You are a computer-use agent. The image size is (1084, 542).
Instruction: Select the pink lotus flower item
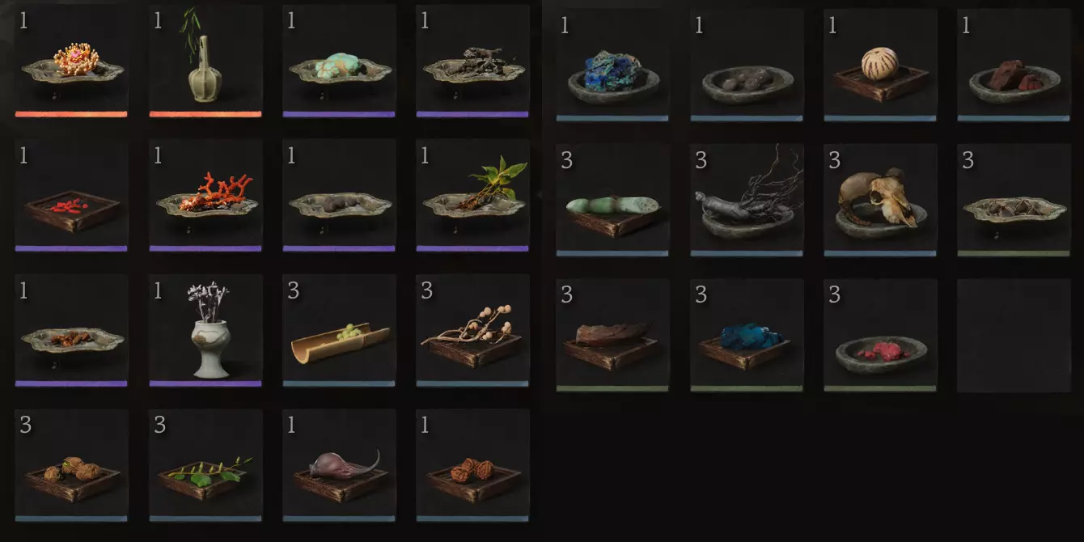(x=71, y=61)
